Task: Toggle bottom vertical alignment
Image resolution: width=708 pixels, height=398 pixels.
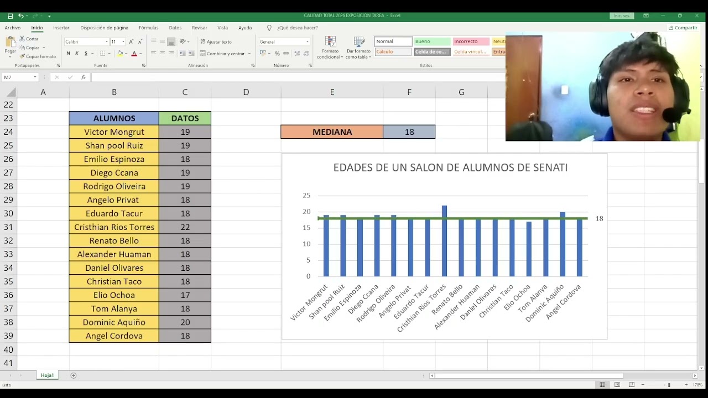Action: [171, 42]
